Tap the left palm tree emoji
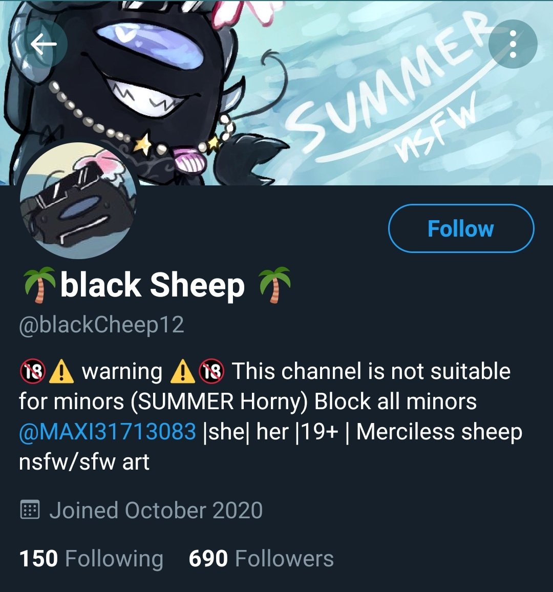This screenshot has width=553, height=592. 39,285
